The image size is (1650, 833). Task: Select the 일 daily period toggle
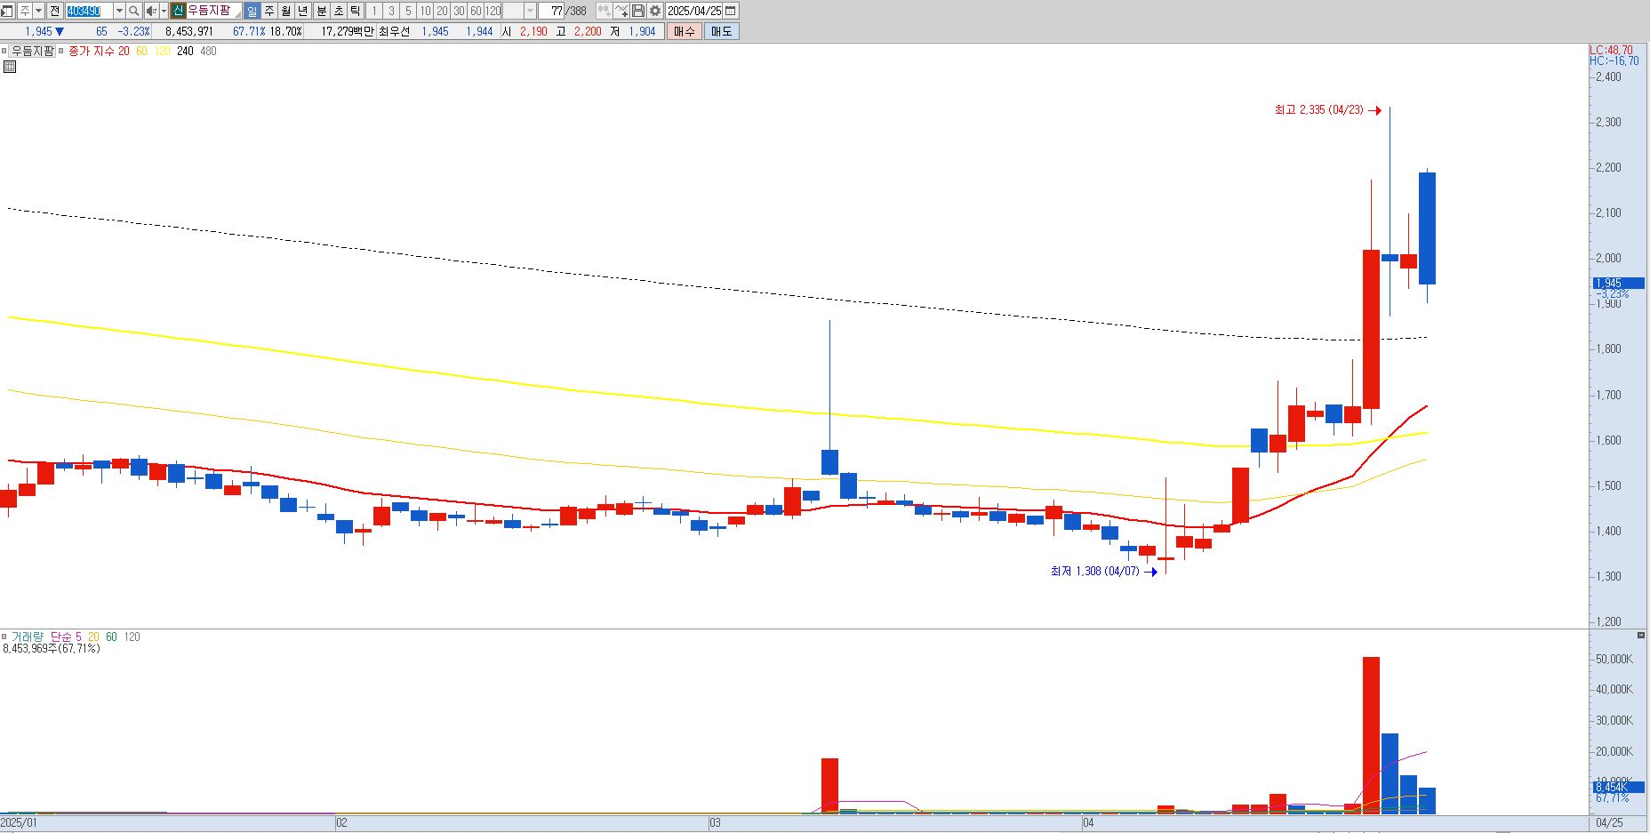coord(252,11)
